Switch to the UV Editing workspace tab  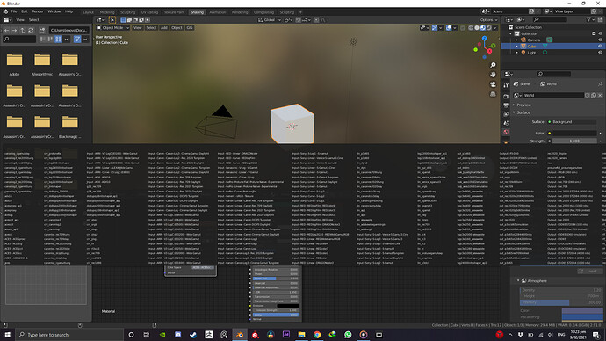point(149,12)
